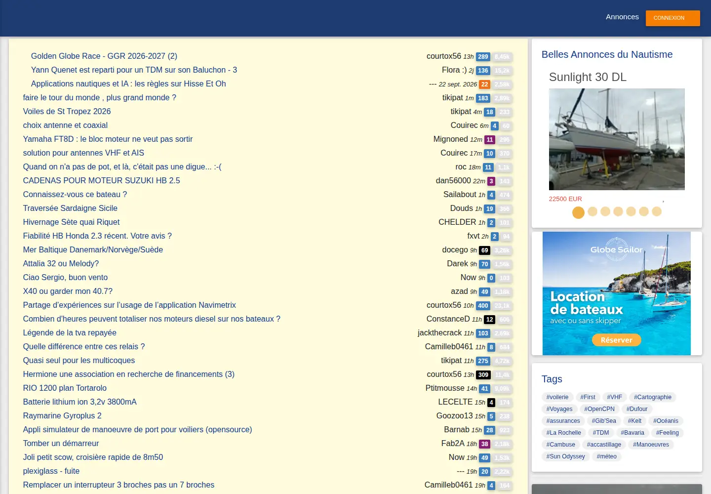Open Traversée Sardaigne Sicile thread
Viewport: 711px width, 494px height.
[x=70, y=208]
